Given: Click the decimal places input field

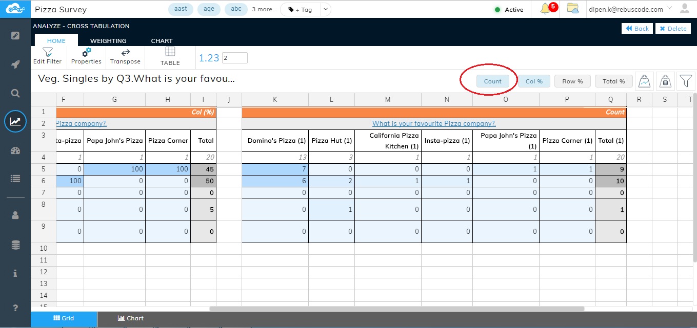Looking at the screenshot, I should 235,58.
